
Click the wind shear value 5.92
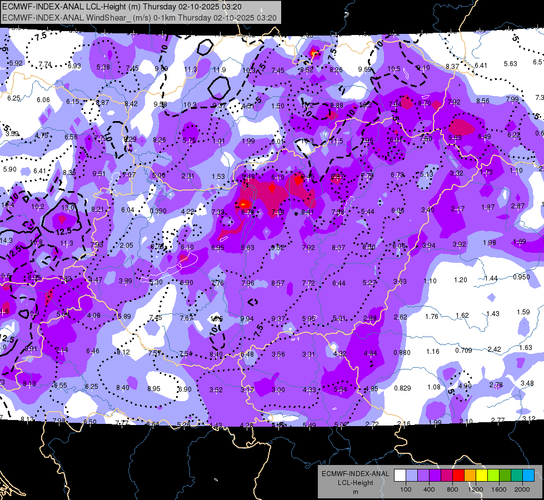pos(16,63)
